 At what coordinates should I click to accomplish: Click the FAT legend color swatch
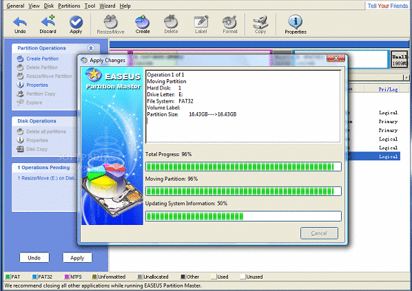(x=8, y=277)
